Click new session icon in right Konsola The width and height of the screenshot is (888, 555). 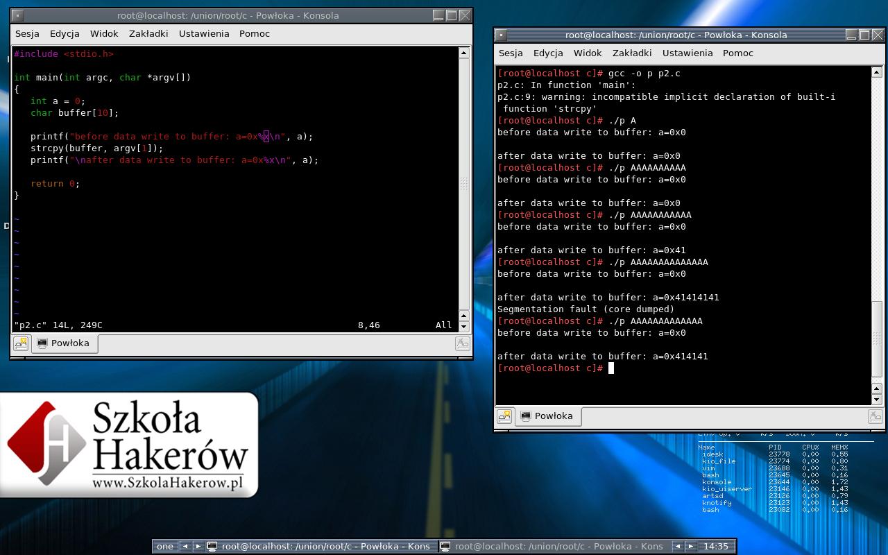tap(504, 416)
